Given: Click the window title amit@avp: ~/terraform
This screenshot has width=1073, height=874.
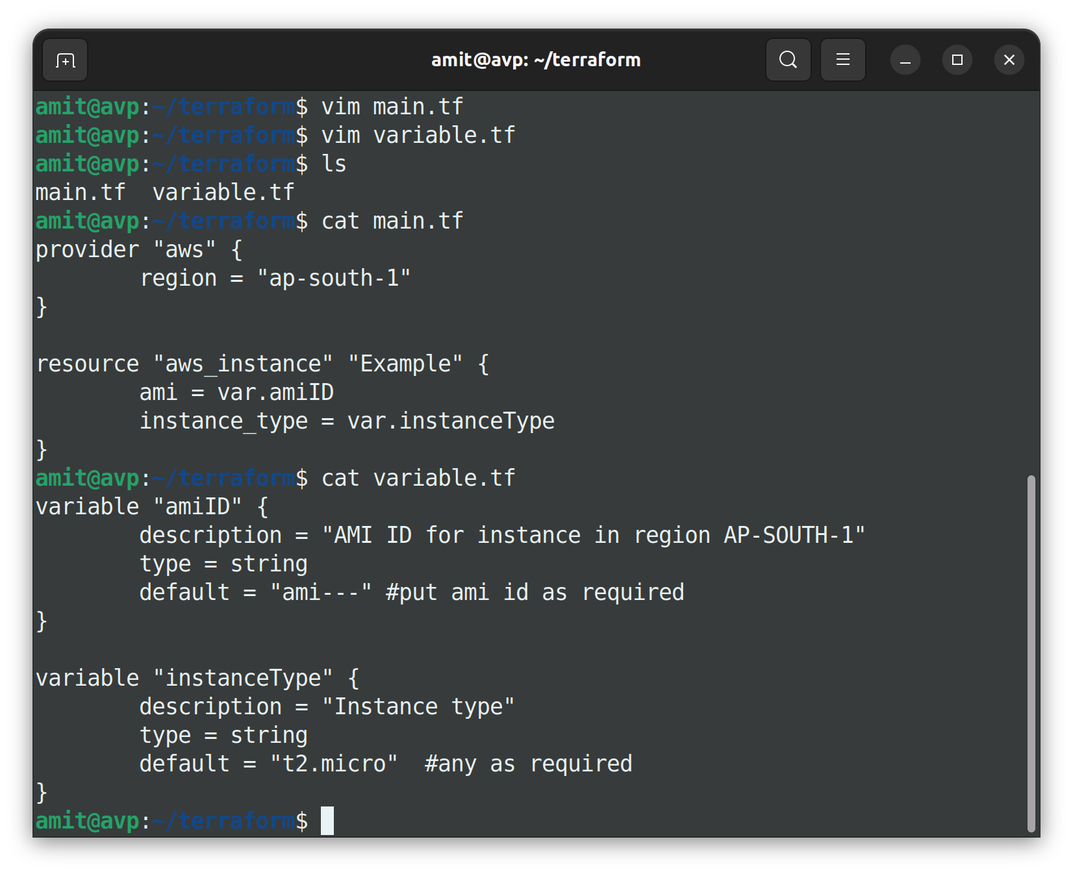Looking at the screenshot, I should [x=536, y=60].
